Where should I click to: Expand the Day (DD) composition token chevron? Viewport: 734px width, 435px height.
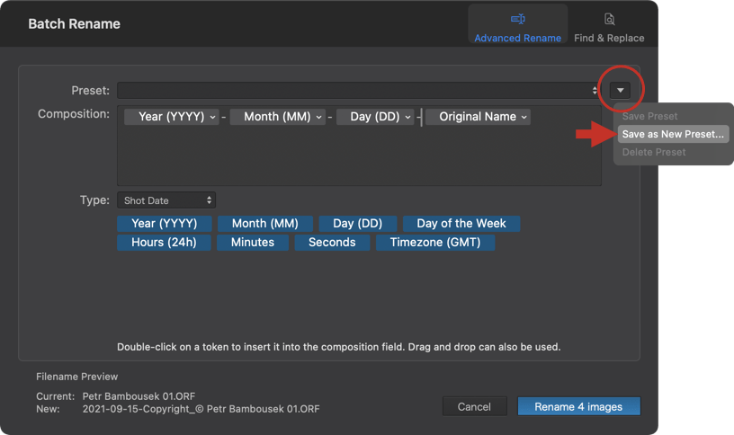point(407,117)
